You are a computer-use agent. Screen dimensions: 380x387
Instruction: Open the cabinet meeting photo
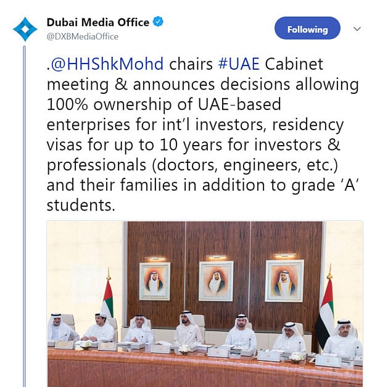click(205, 302)
